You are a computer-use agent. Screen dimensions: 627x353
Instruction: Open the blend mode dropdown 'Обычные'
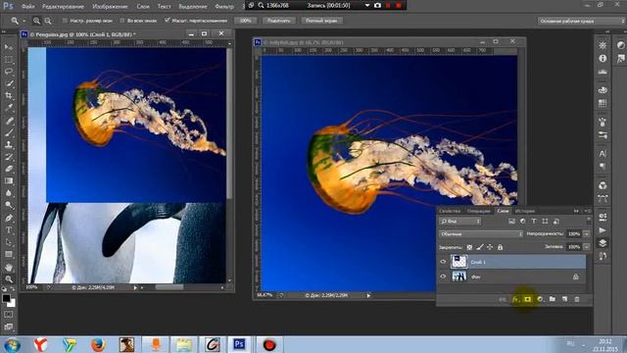481,233
